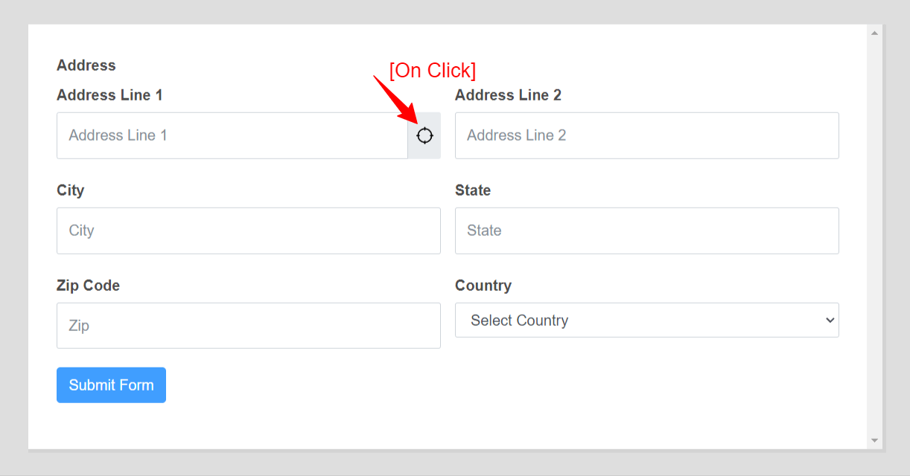The height and width of the screenshot is (476, 910).
Task: Click into the City input box
Action: click(248, 231)
